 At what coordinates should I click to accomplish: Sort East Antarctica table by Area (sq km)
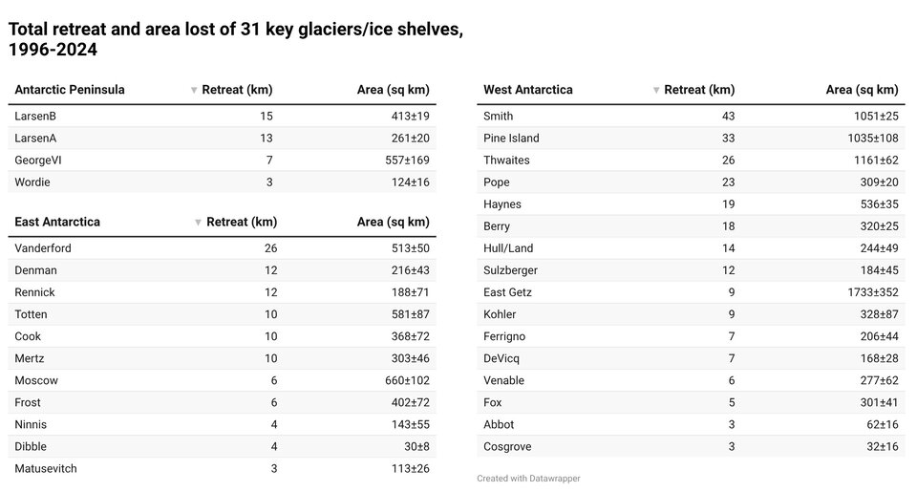coord(393,222)
